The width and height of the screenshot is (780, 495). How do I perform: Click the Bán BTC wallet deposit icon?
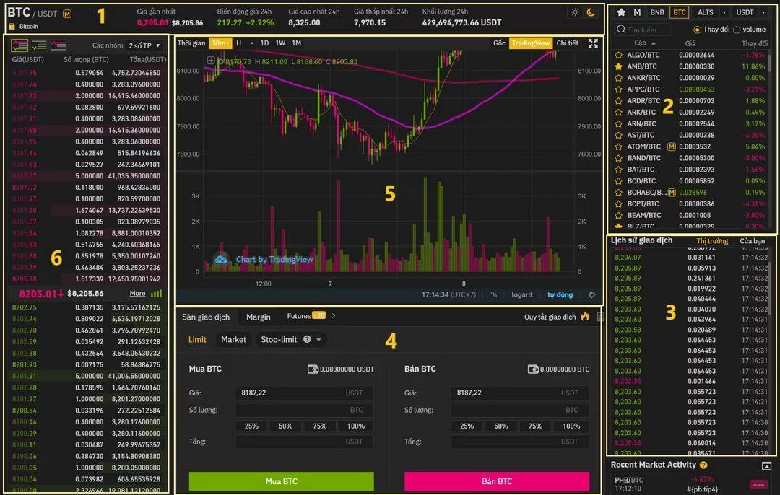click(x=533, y=369)
